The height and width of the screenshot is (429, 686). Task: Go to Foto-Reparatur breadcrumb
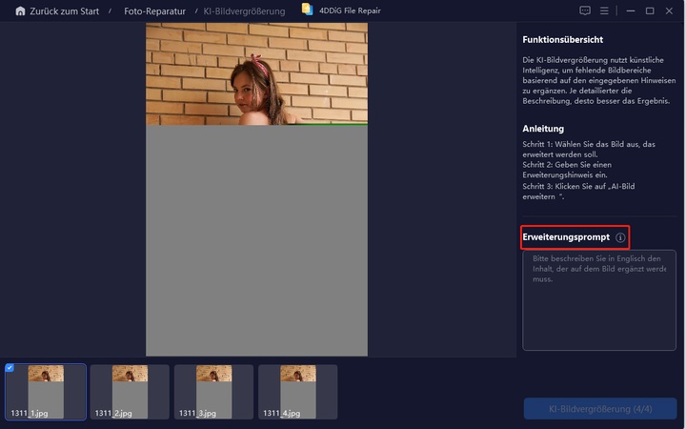click(x=154, y=11)
